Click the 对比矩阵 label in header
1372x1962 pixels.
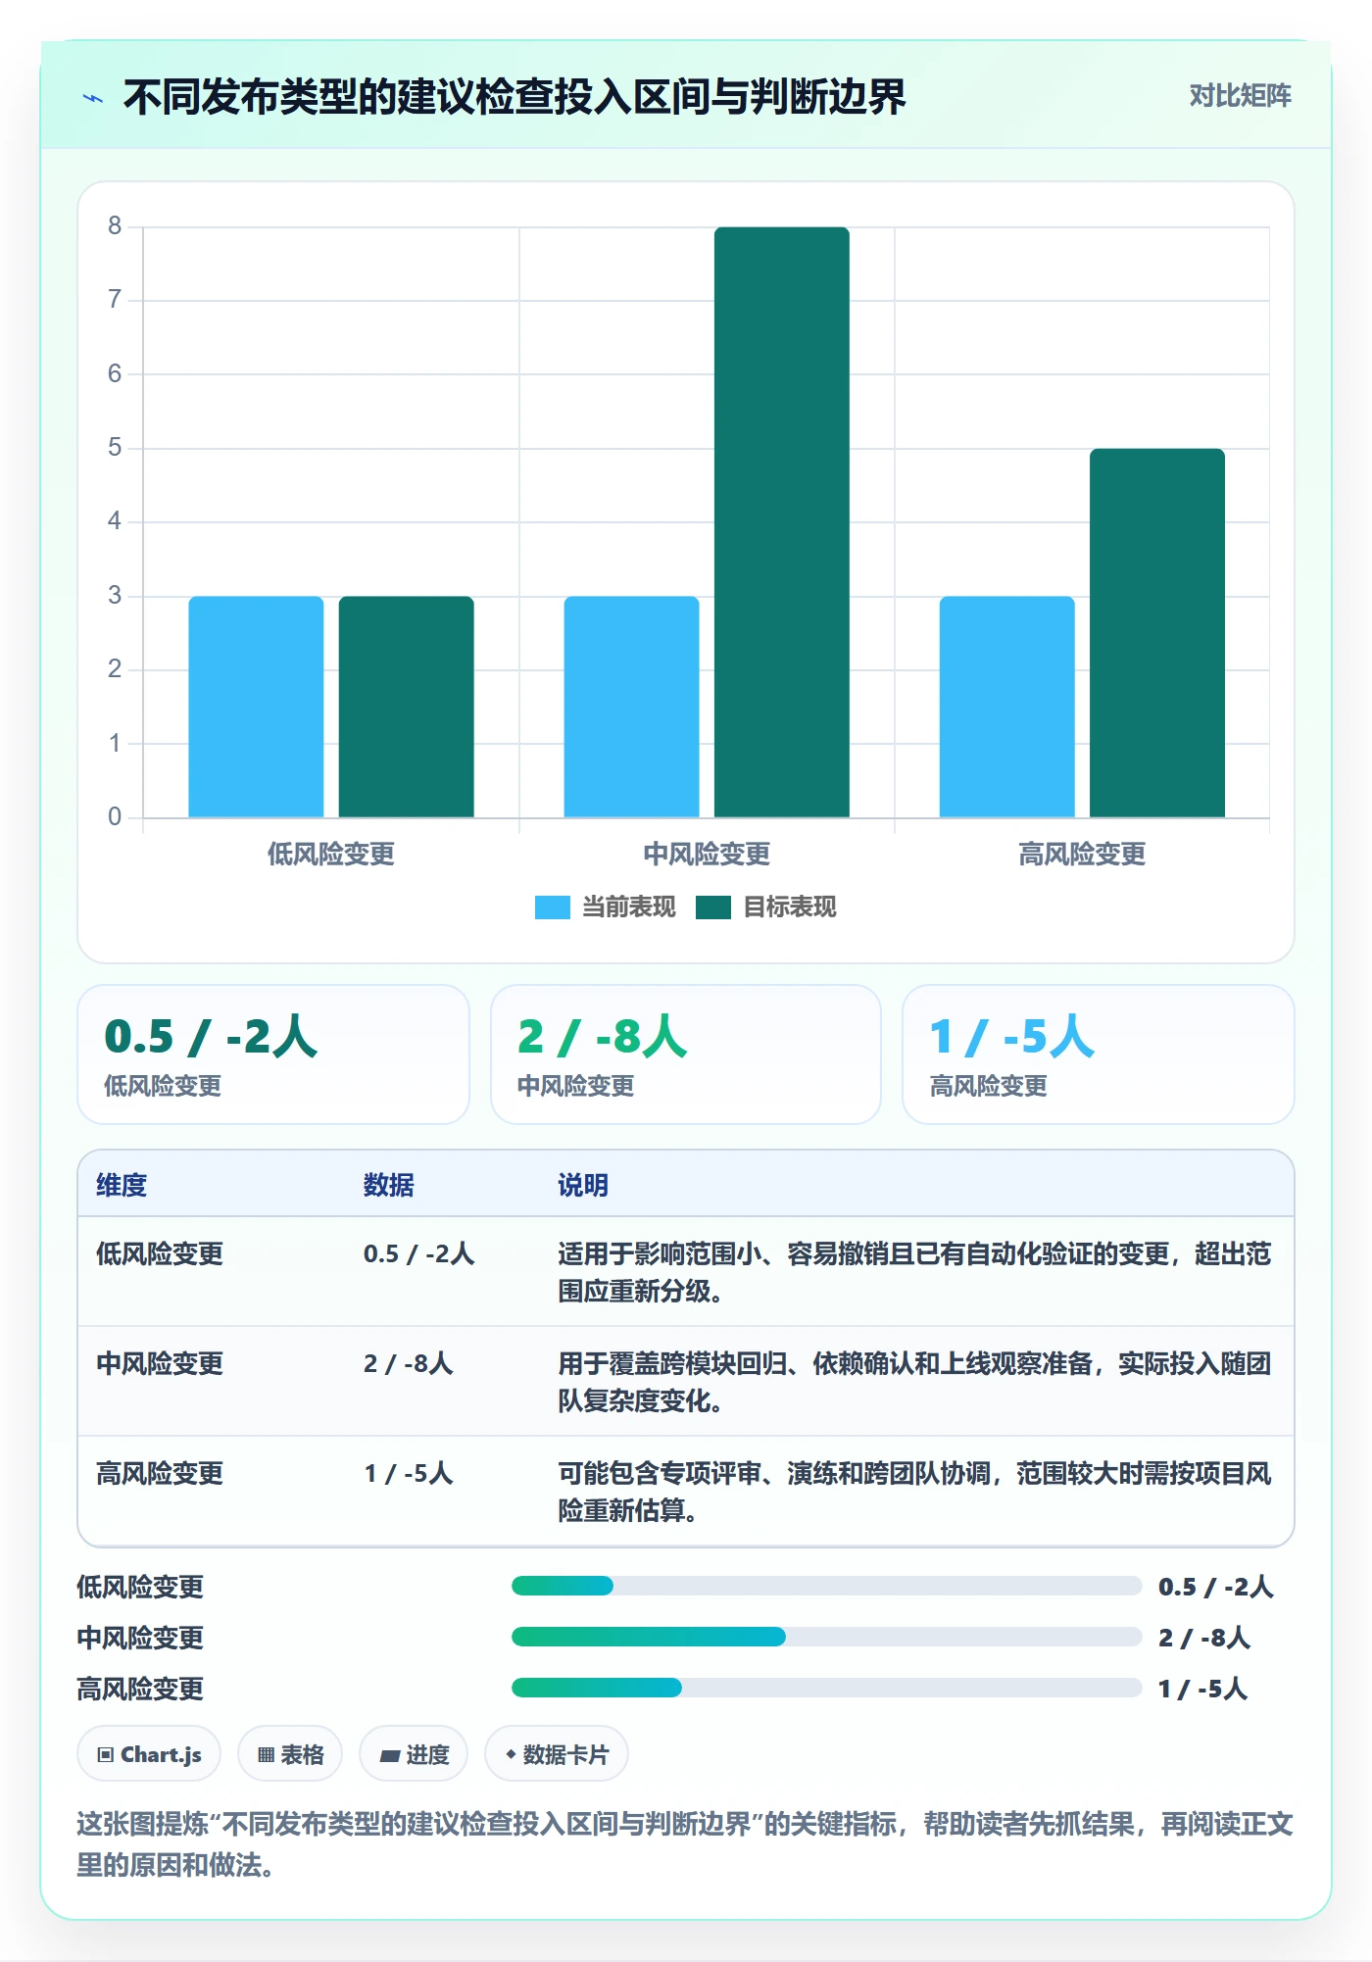pos(1240,96)
